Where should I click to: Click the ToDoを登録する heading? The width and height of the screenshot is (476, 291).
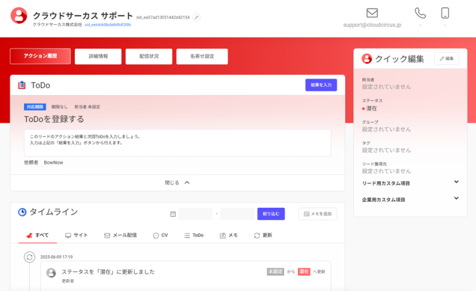pyautogui.click(x=54, y=119)
